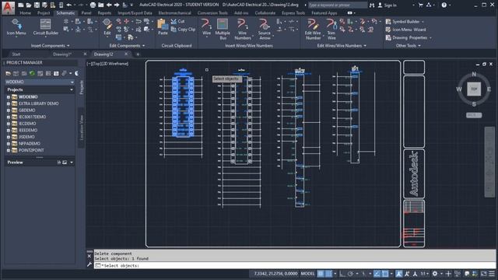Open the Autodesk App Store cart icon
Screen dimensions: 498x280
(420, 5)
